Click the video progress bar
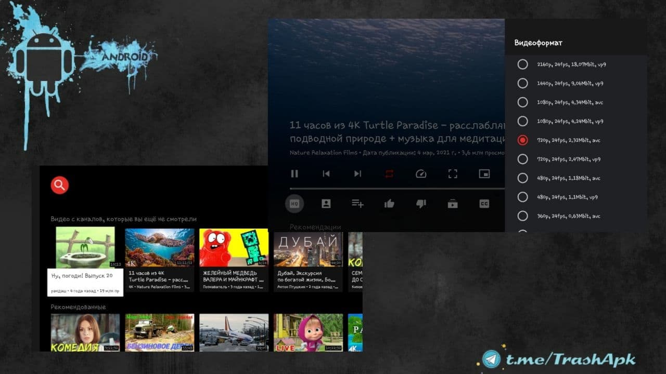 tap(397, 189)
